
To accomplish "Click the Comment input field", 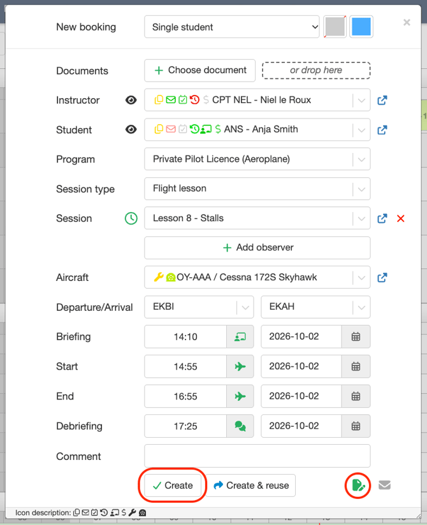I will [257, 456].
